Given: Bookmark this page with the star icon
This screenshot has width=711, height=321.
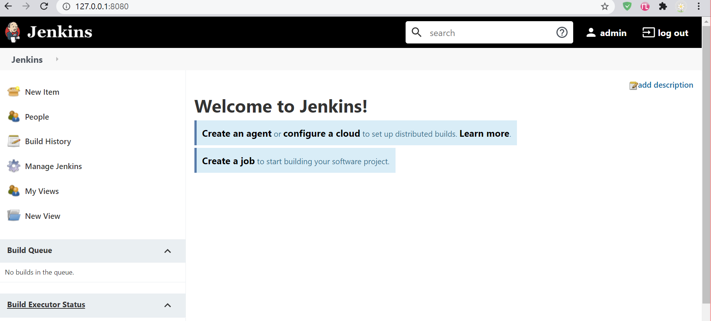Looking at the screenshot, I should click(x=605, y=6).
